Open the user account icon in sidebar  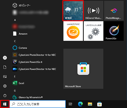point(5,58)
